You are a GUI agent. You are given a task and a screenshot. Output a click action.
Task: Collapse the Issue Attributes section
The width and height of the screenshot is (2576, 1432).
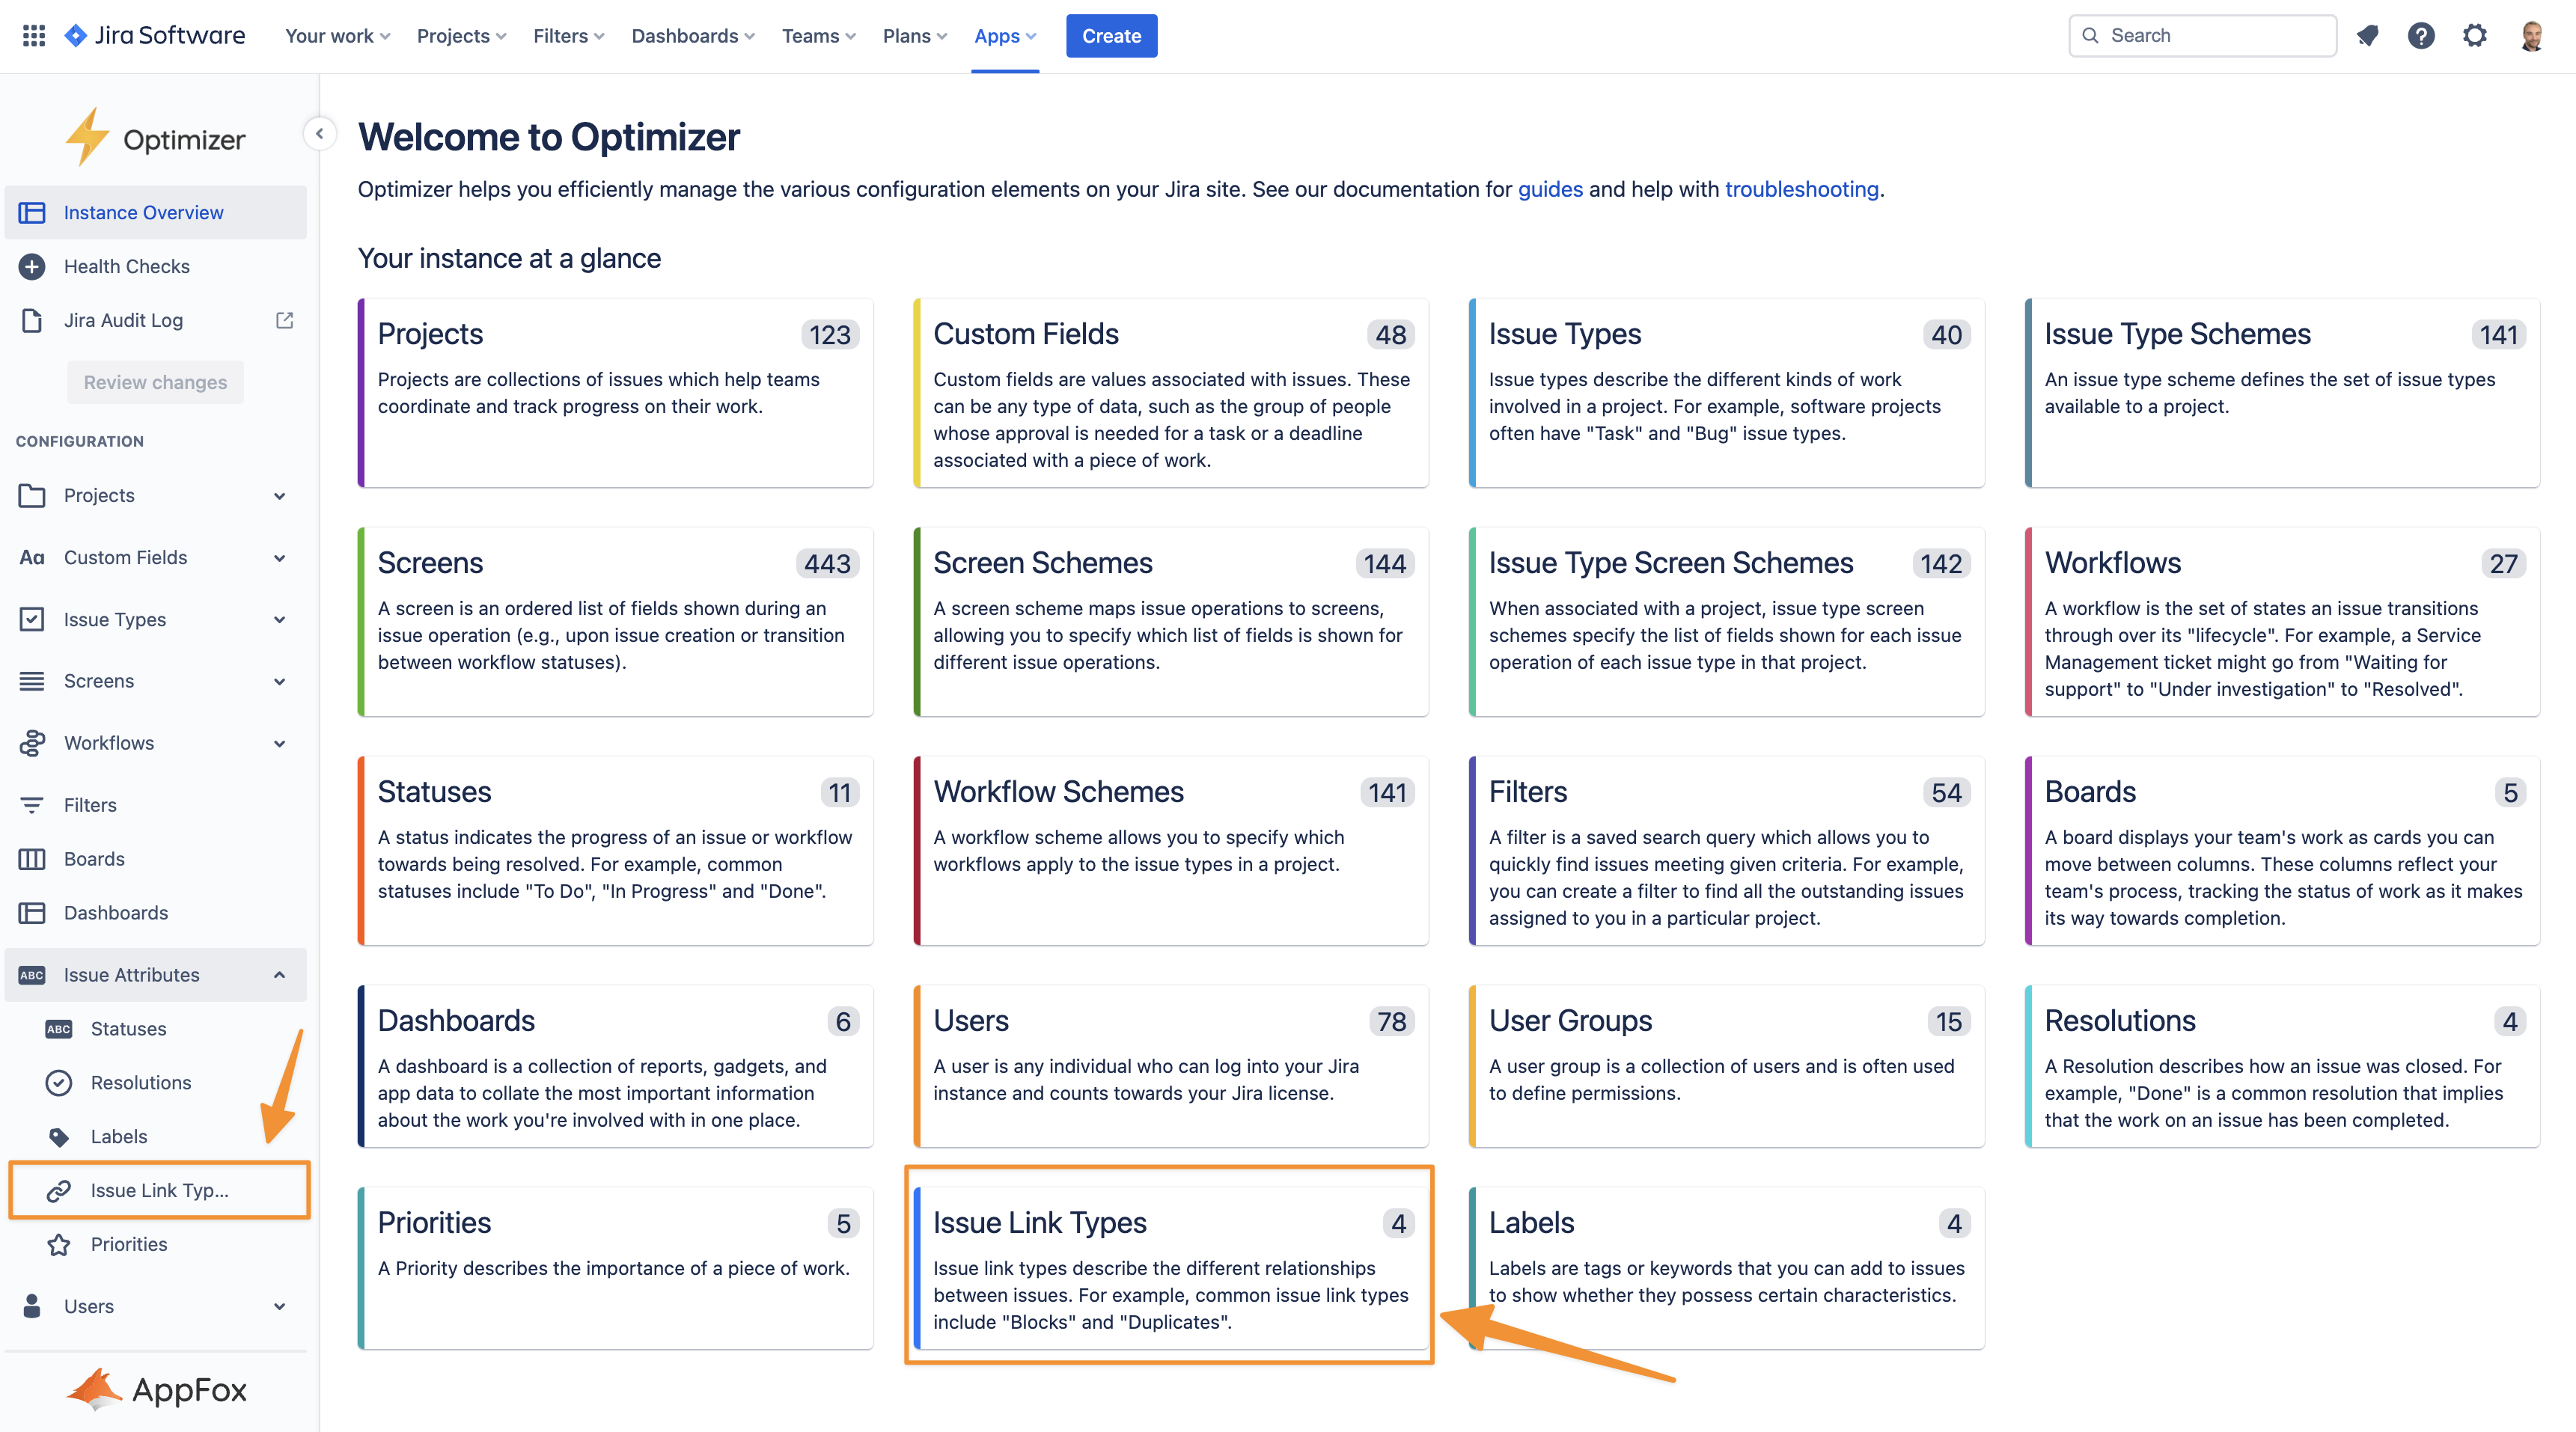280,975
